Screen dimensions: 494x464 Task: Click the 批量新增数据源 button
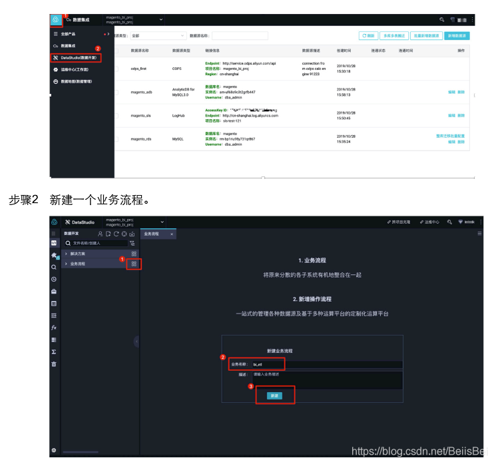(x=426, y=36)
